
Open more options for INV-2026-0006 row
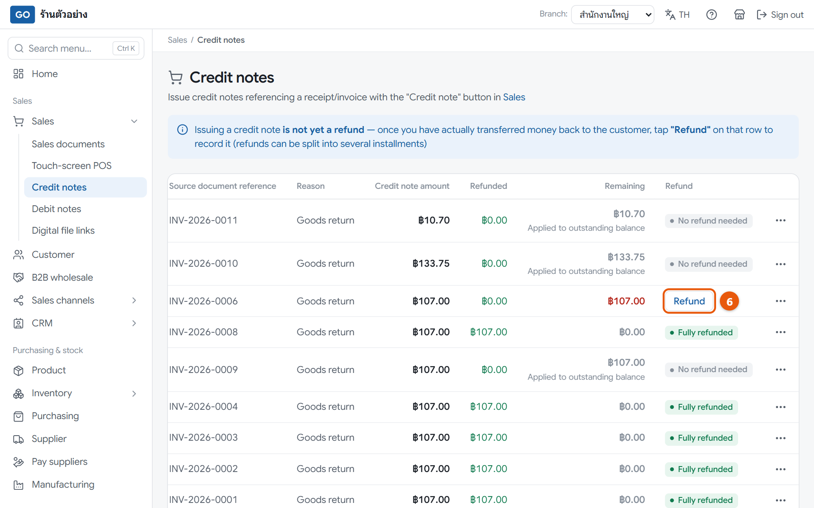click(781, 301)
